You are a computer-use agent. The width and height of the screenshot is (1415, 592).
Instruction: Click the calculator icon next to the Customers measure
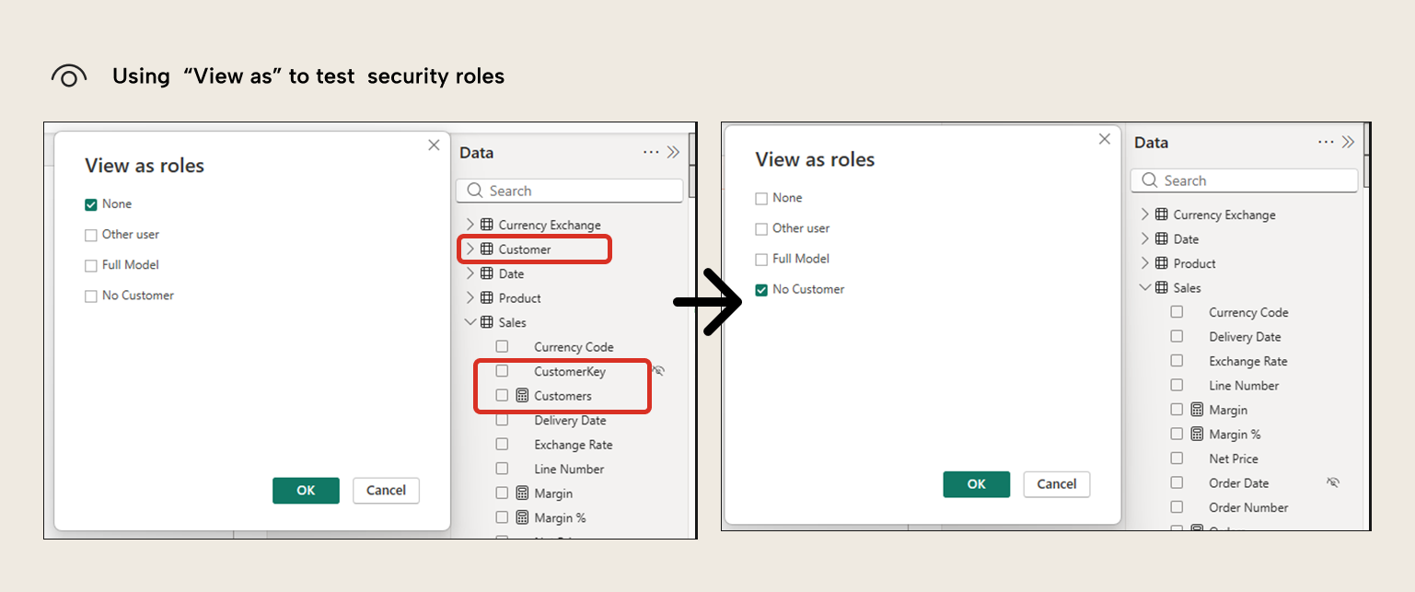(x=522, y=395)
